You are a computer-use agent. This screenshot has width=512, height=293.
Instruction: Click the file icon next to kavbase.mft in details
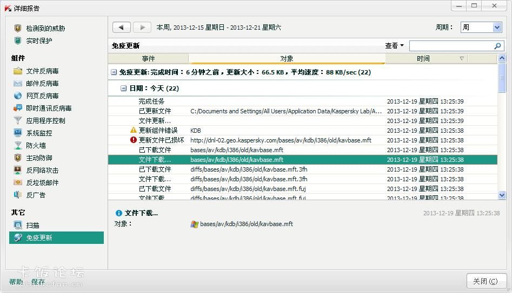click(194, 224)
